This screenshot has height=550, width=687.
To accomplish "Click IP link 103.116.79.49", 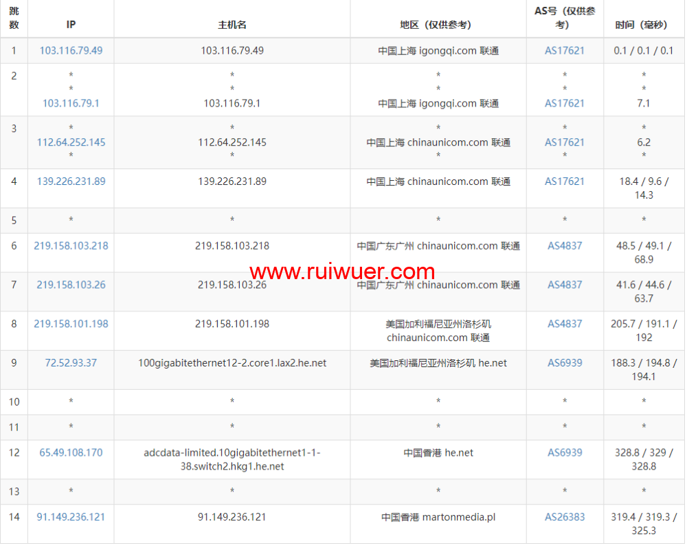I will pos(71,51).
